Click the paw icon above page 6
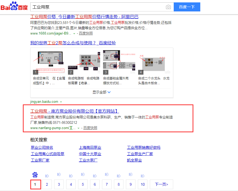This screenshot has width=238, height=191. click(95, 176)
